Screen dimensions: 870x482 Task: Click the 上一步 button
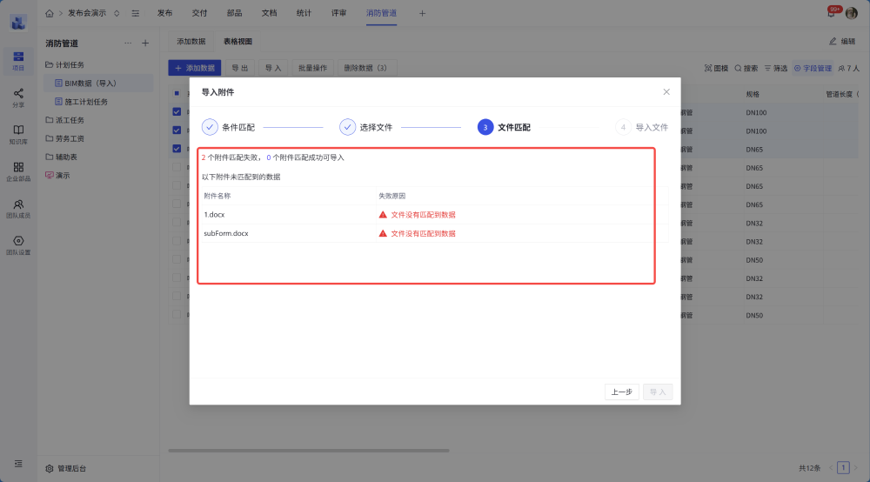621,392
